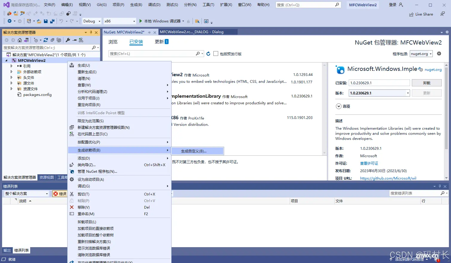This screenshot has width=451, height=263.
Task: Click the pending changes filter clock icon
Action: [36, 40]
